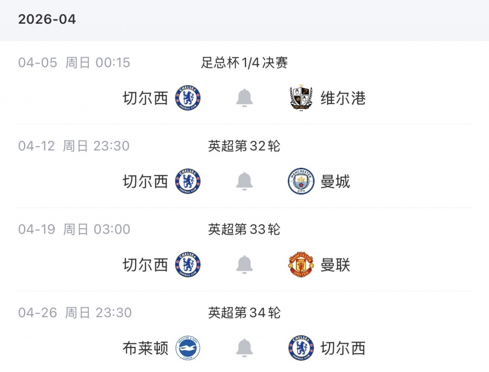
Task: Click Chelsea crest in the Round 33 match
Action: tap(188, 265)
